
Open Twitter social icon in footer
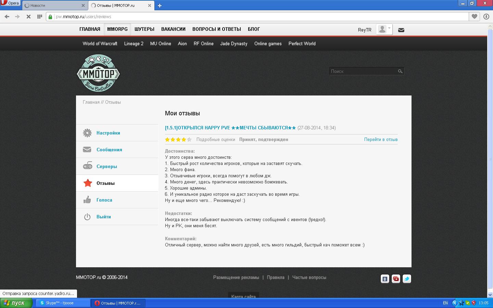pos(407,279)
